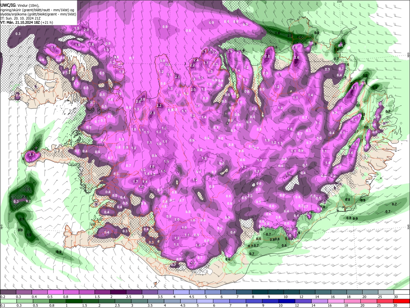Click the '15W' longitude label

(339, 2)
